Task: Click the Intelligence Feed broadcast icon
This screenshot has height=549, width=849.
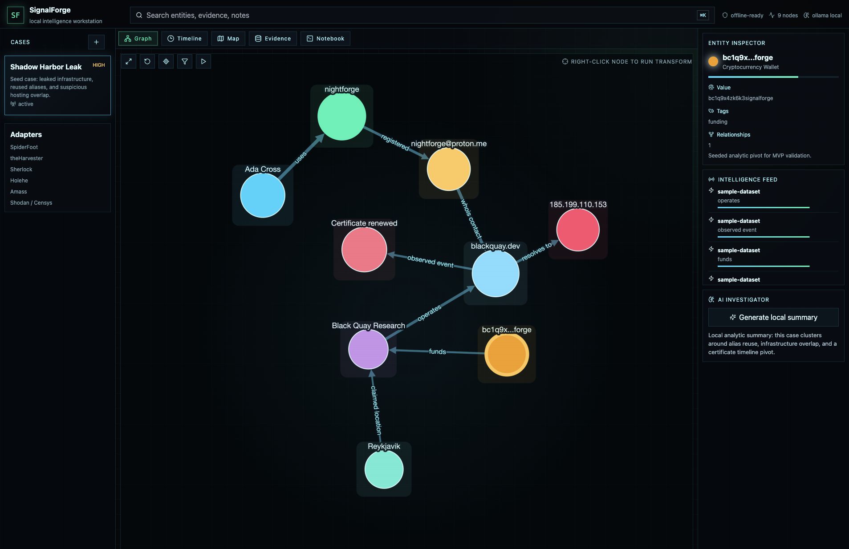Action: point(711,180)
